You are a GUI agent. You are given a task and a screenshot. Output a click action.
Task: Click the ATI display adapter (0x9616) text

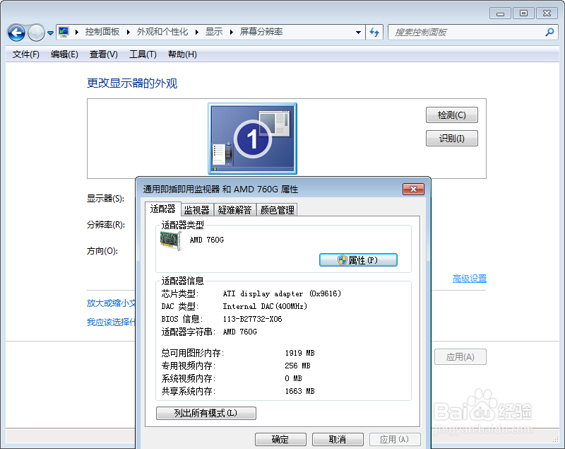(282, 293)
